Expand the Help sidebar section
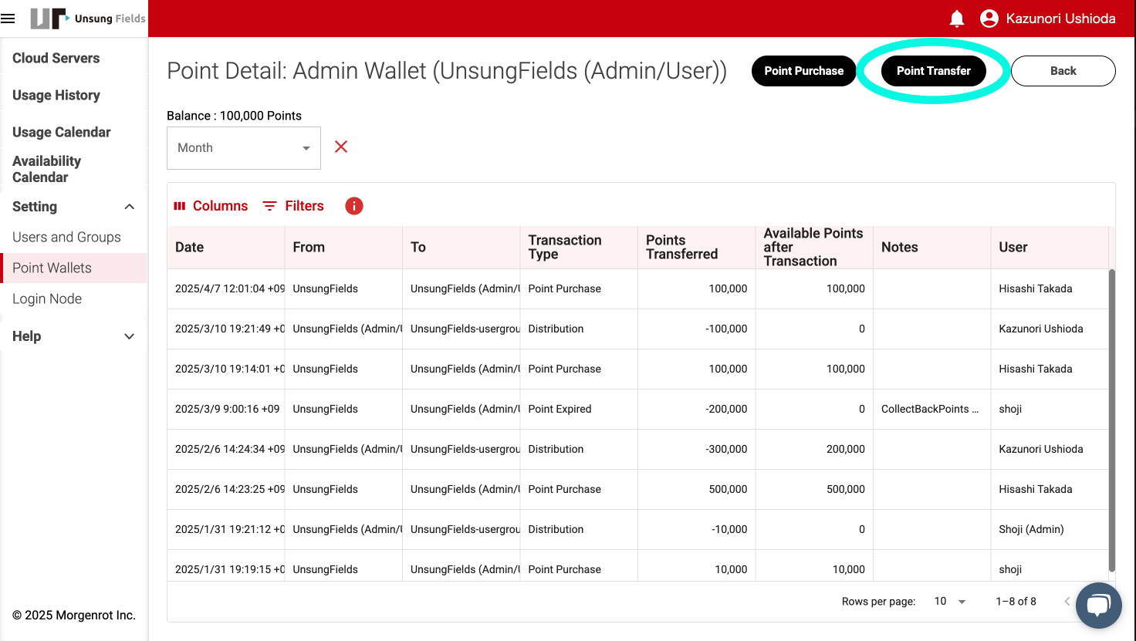Viewport: 1136px width, 641px height. (x=129, y=336)
